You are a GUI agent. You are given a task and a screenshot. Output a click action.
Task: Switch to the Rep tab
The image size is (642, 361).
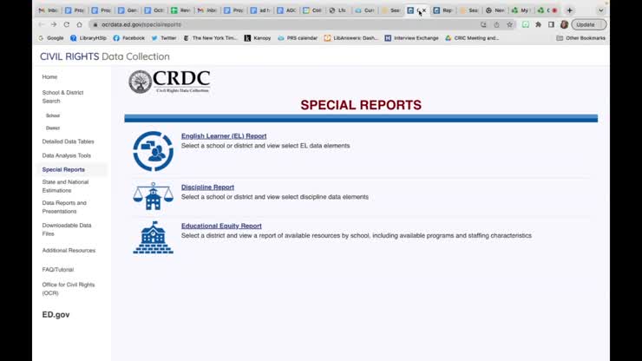[x=443, y=10]
